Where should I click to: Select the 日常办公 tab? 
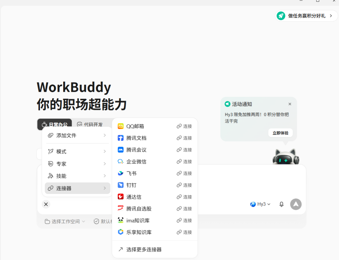[54, 124]
